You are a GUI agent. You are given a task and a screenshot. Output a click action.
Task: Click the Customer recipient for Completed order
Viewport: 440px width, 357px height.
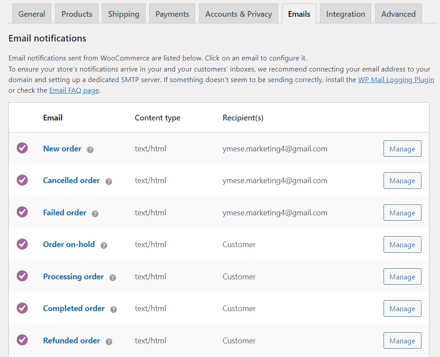239,308
